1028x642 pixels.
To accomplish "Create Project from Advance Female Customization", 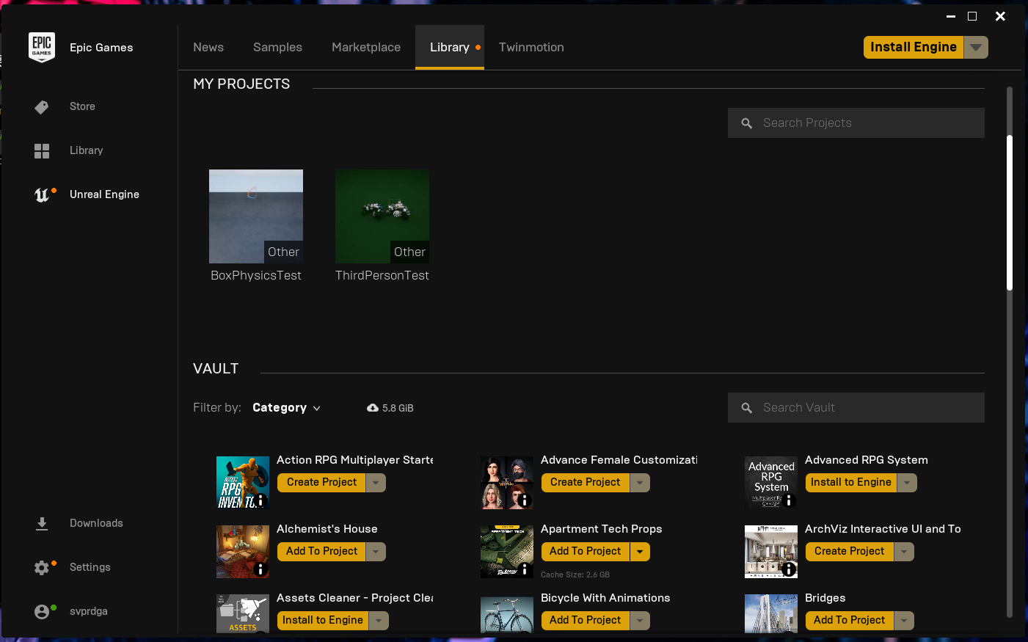I will 586,483.
